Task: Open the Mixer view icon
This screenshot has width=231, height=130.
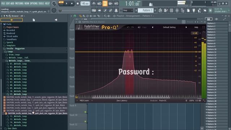Action: pyautogui.click(x=177, y=10)
